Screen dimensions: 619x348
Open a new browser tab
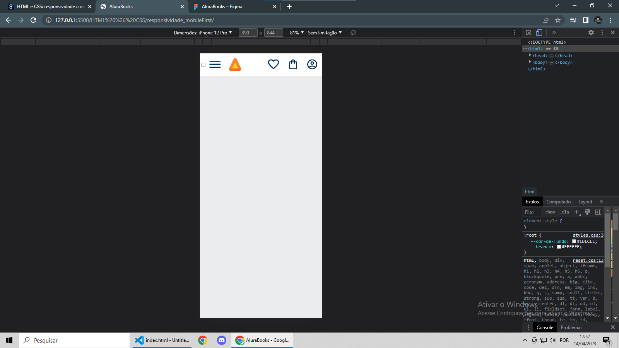pyautogui.click(x=289, y=7)
